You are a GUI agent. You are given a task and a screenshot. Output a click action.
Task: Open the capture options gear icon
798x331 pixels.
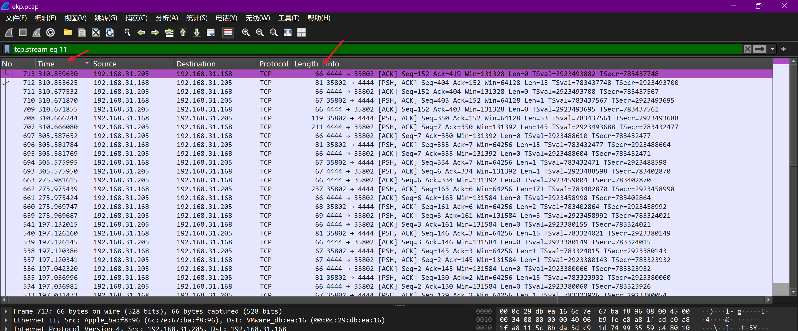pos(50,32)
